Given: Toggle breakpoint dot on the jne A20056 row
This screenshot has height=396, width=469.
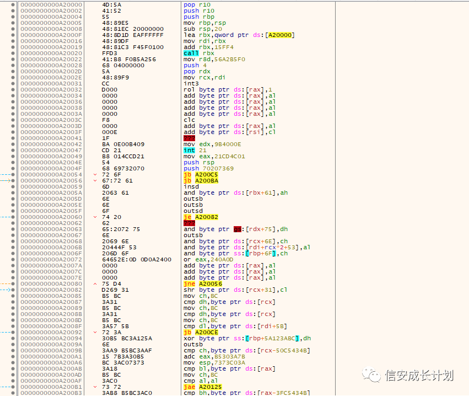Looking at the screenshot, I should (x=13, y=283).
